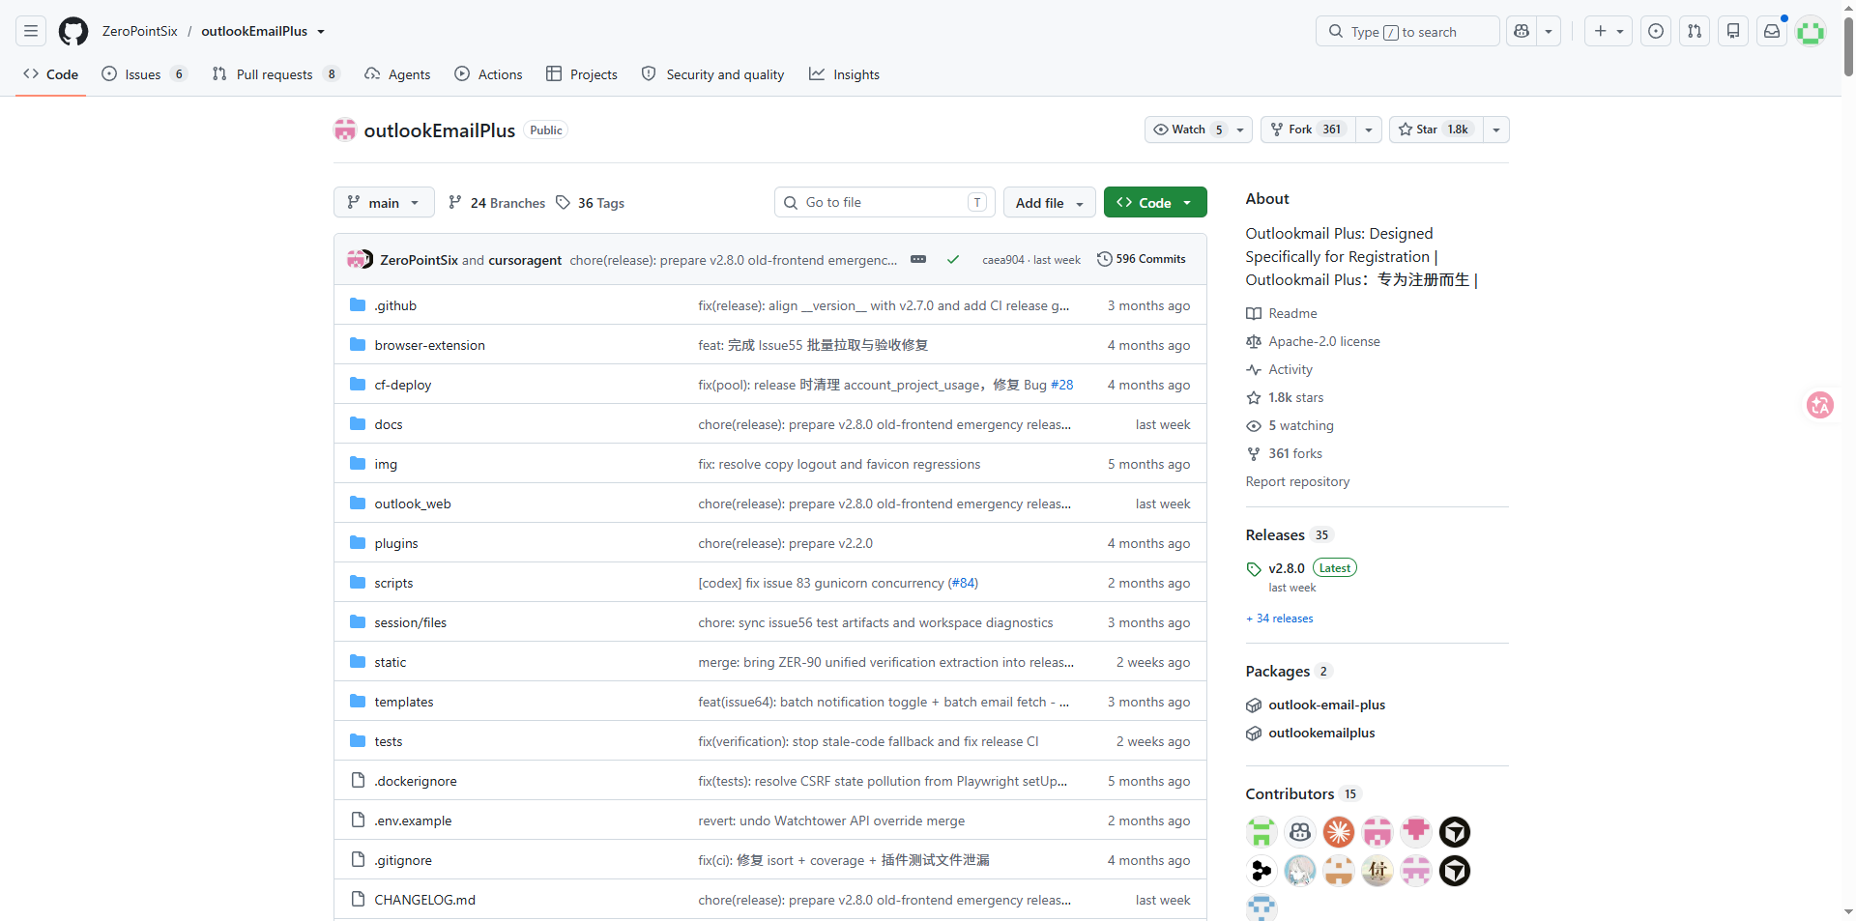Open the repository owner avatar icon
1856x921 pixels.
click(345, 130)
